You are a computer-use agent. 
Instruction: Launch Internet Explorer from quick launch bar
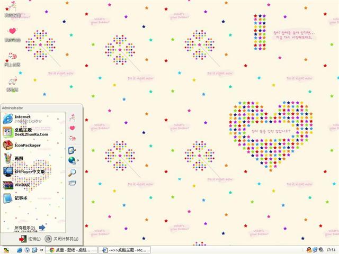pyautogui.click(x=20, y=250)
